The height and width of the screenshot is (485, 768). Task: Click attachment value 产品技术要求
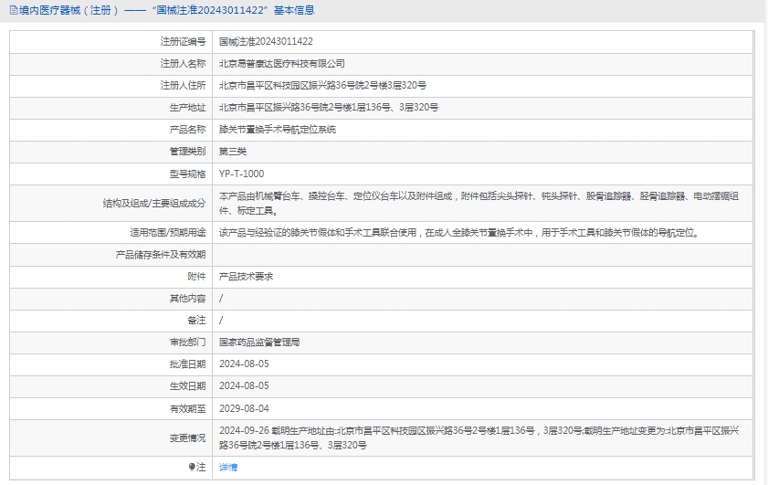246,276
